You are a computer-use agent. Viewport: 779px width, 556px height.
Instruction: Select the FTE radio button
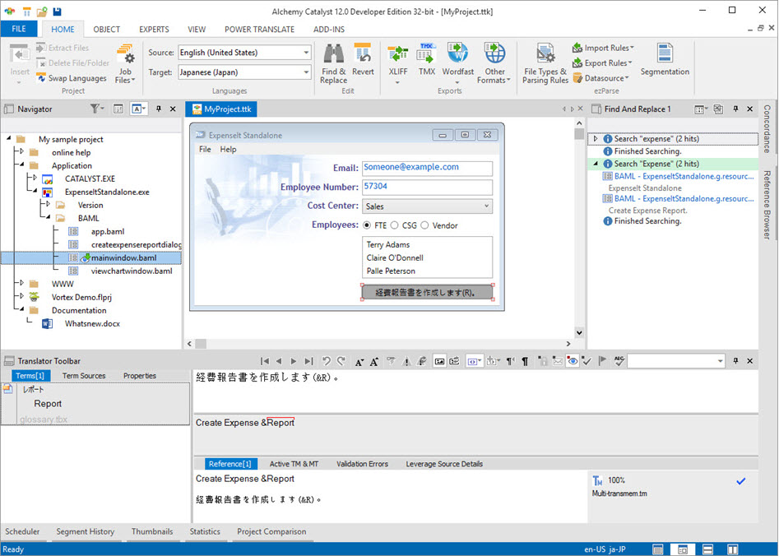367,225
